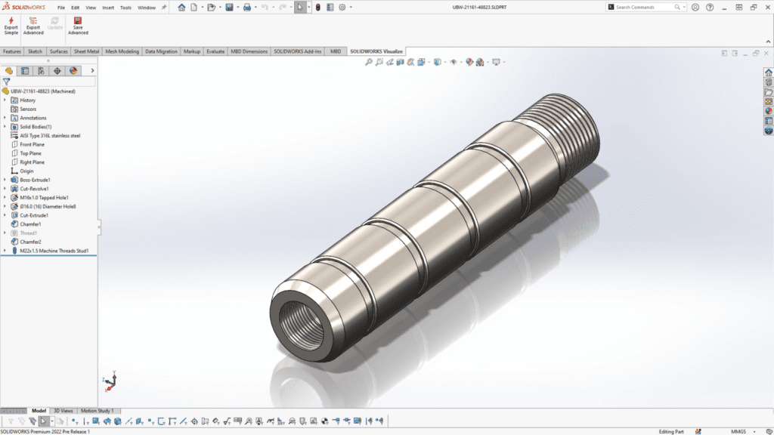Screen dimensions: 774x435
Task: Open the Apply Scene icon
Action: tap(478, 62)
